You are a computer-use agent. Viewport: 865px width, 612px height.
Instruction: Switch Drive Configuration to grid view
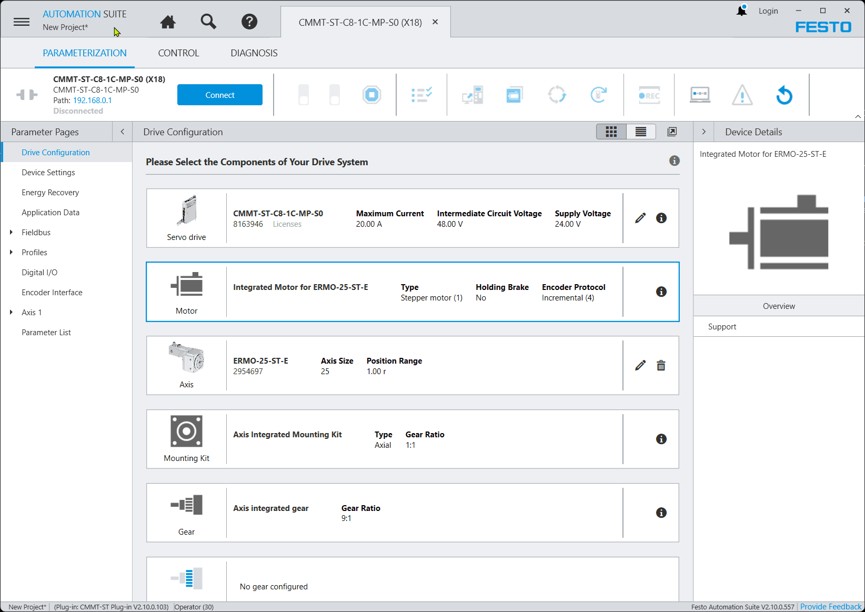611,132
